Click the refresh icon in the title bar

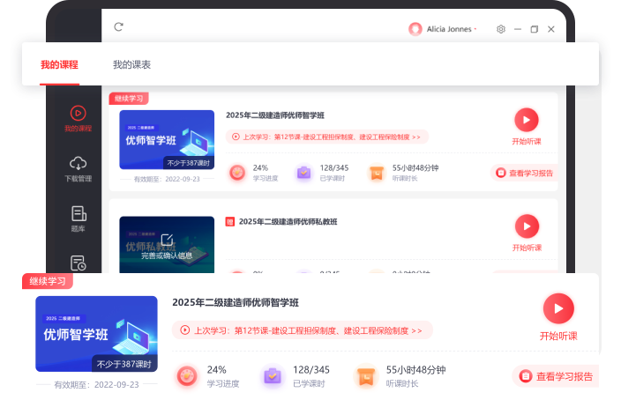coord(118,27)
